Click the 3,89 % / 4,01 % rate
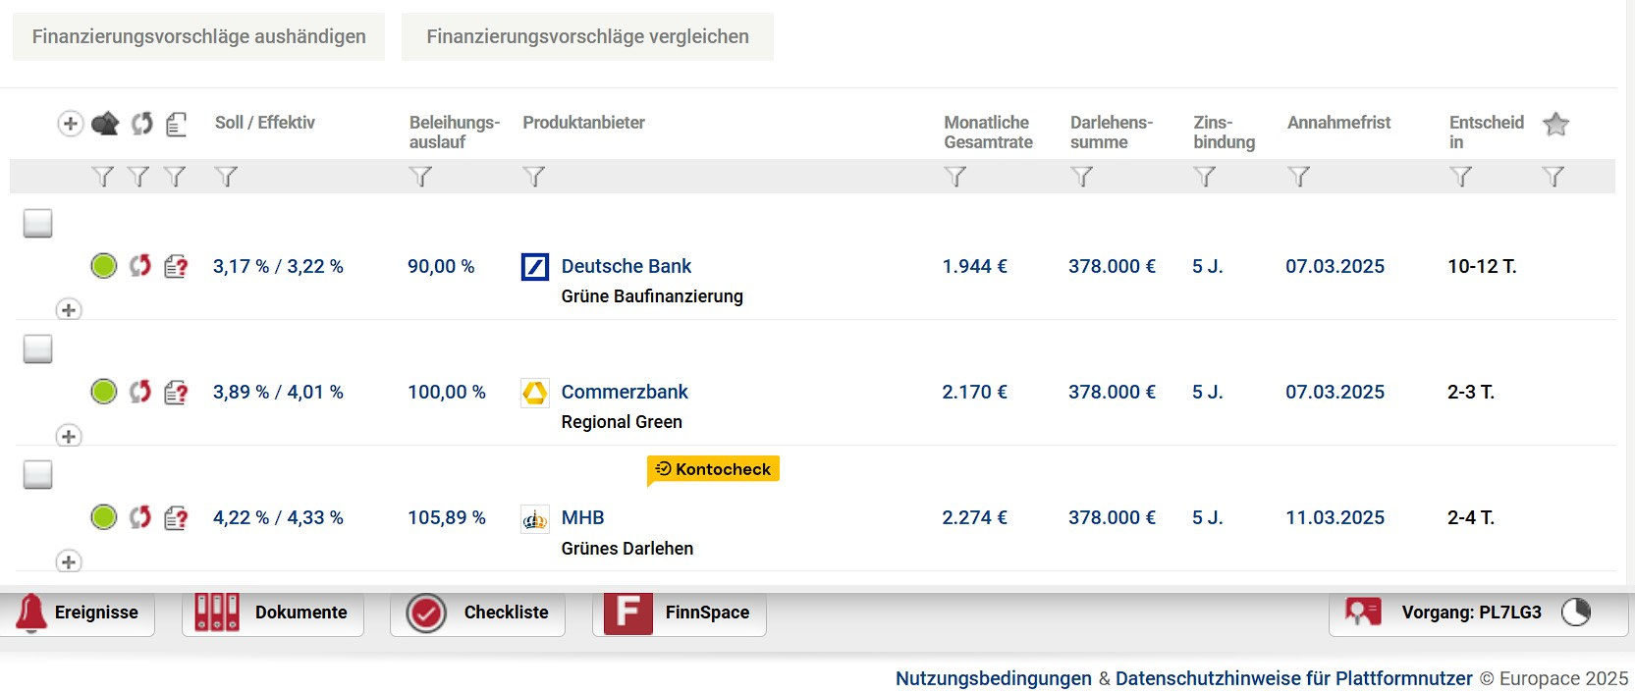This screenshot has width=1635, height=693. coord(278,392)
